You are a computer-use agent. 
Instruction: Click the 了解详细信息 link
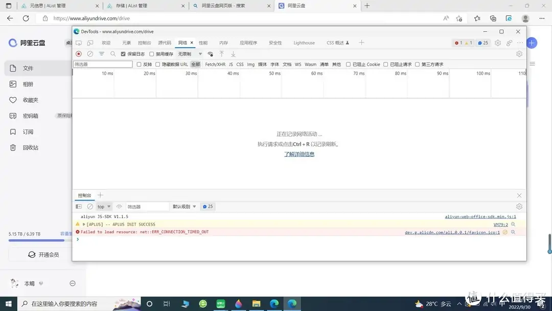tap(299, 153)
